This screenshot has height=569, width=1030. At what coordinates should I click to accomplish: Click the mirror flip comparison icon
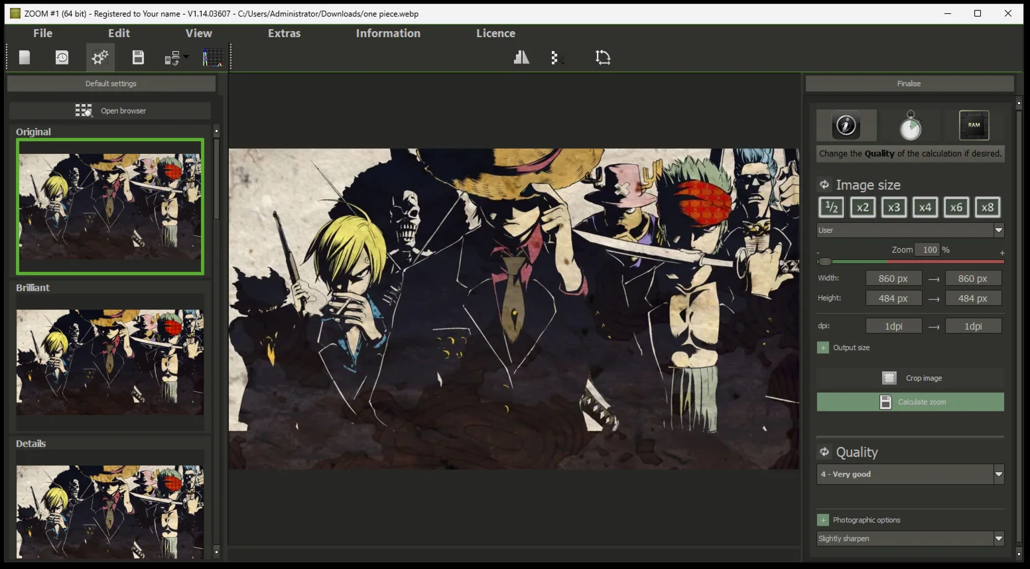(x=521, y=58)
